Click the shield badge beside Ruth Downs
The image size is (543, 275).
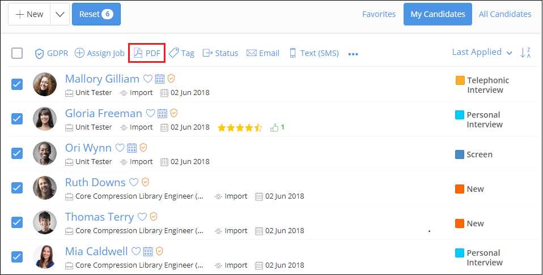point(146,183)
